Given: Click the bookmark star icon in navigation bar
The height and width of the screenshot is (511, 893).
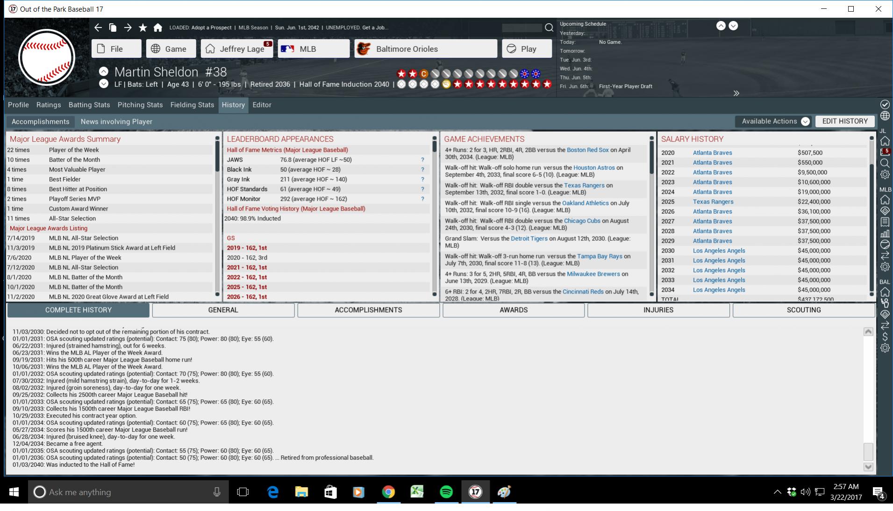Looking at the screenshot, I should point(143,28).
